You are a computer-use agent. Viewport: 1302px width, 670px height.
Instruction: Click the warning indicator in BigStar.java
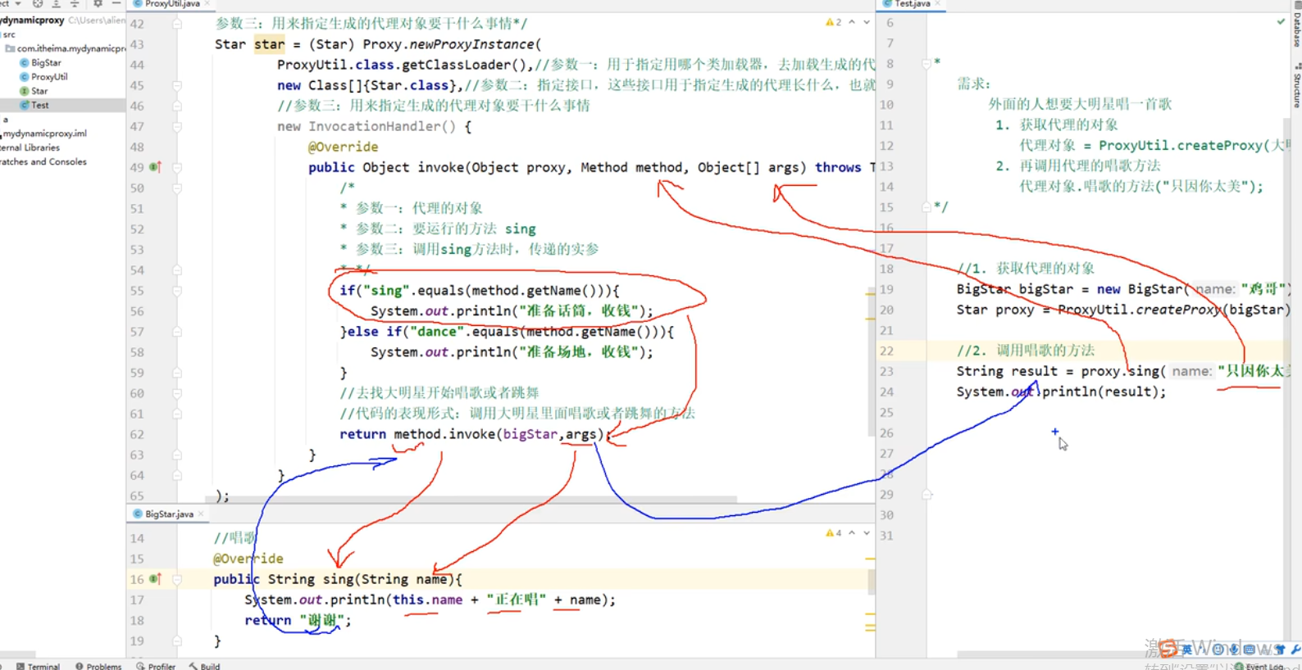click(834, 533)
